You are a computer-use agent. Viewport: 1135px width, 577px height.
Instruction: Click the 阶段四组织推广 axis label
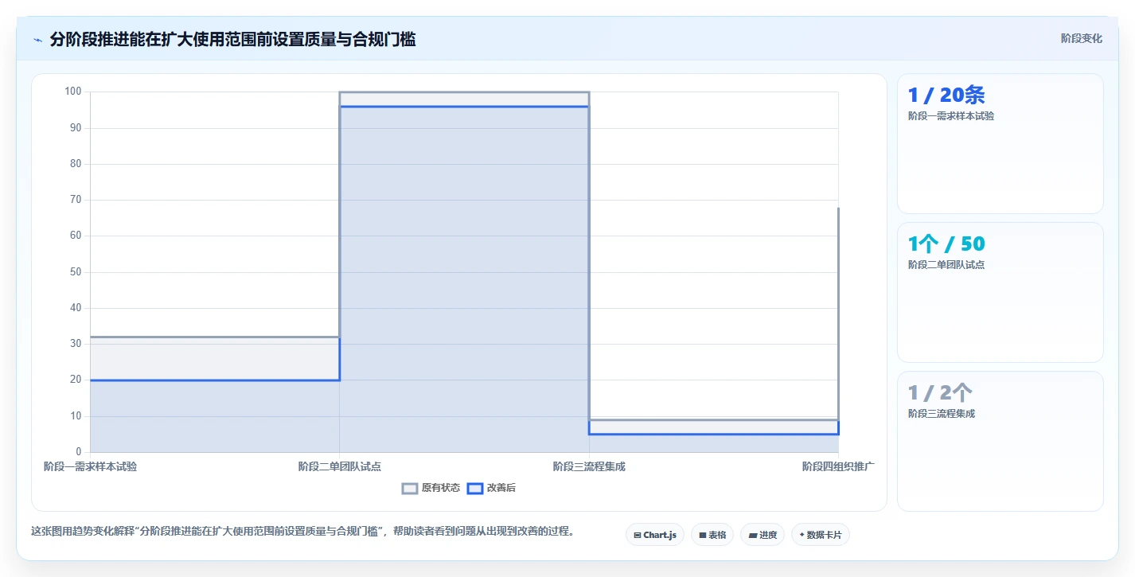pyautogui.click(x=838, y=466)
